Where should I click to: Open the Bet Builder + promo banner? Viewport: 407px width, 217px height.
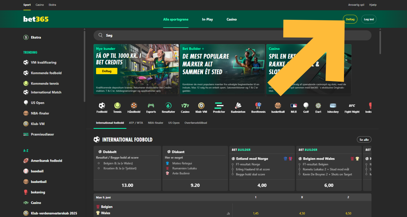tap(222, 69)
